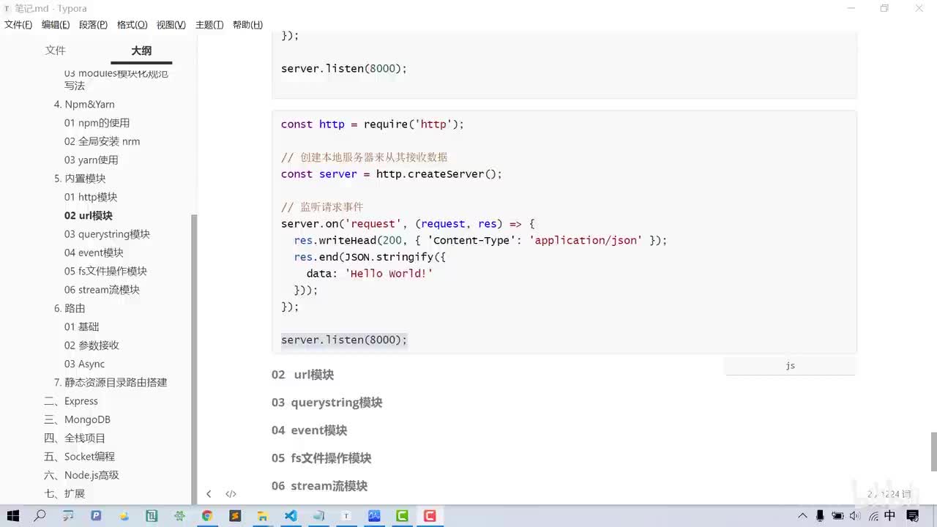Jump to outline chapter 四、全栈项目

(75, 438)
